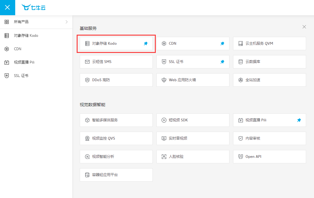Click the CDN icon in the sidebar
This screenshot has height=198, width=314.
(x=7, y=49)
